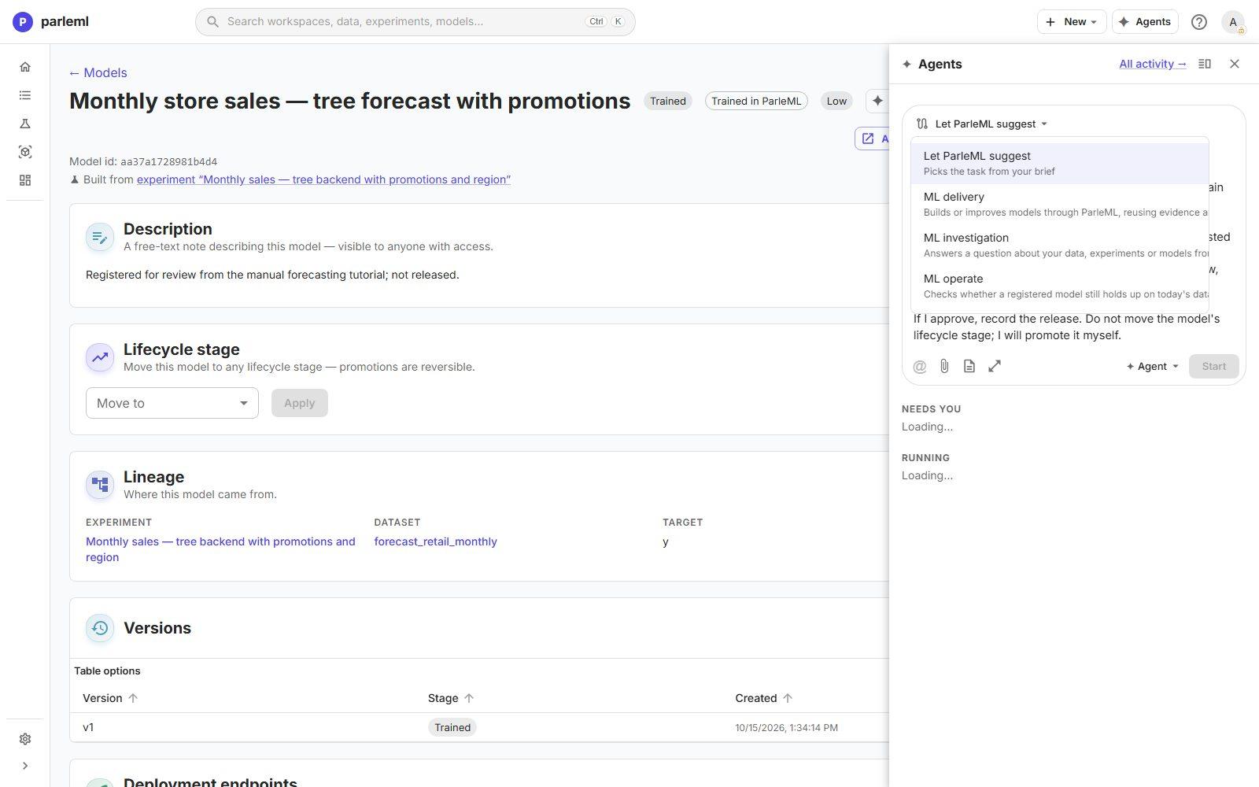Click the Versions history icon

(x=100, y=628)
